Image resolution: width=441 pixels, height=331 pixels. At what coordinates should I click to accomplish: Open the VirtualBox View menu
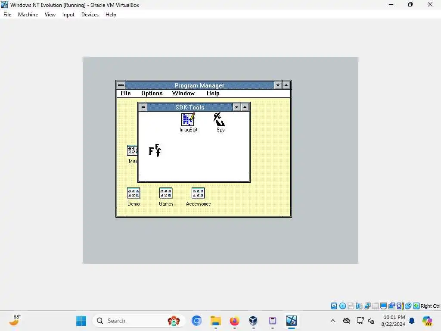pos(50,15)
